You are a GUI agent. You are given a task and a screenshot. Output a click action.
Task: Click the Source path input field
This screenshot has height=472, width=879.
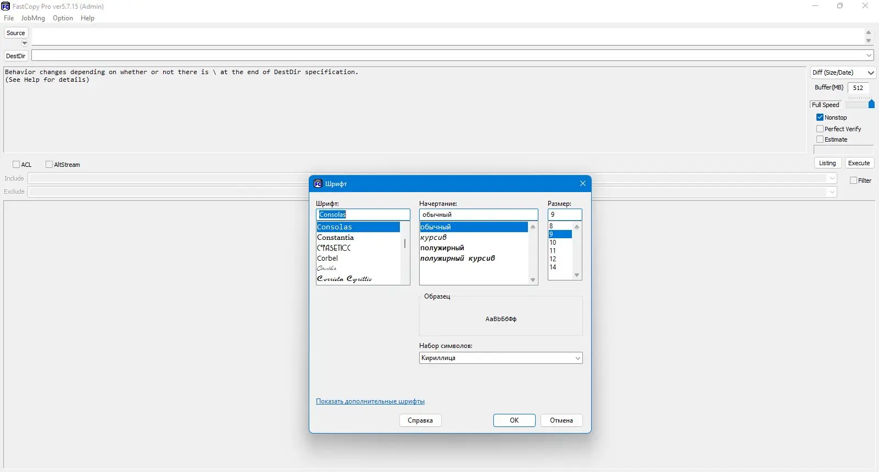[x=448, y=37]
